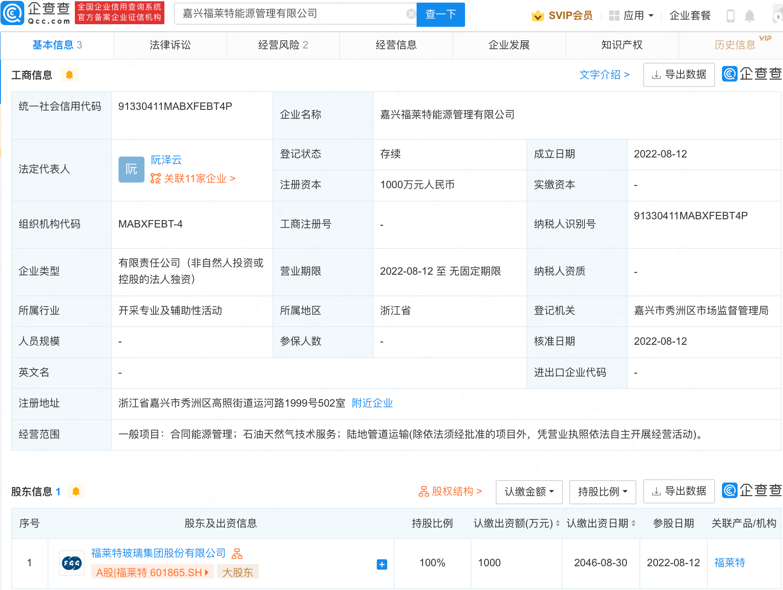
Task: Click the 100% shareholding value
Action: point(432,563)
